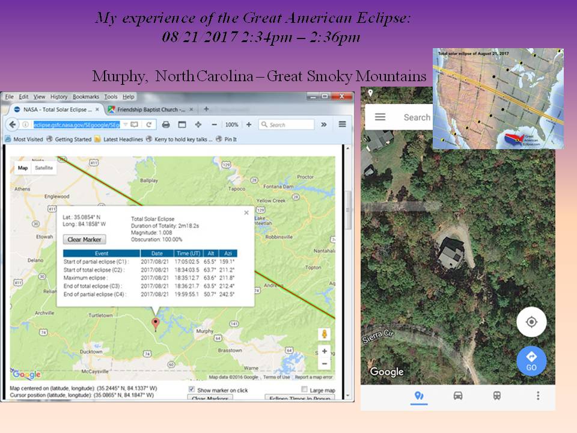
Task: Click the Clear Marker button in popup
Action: (84, 239)
